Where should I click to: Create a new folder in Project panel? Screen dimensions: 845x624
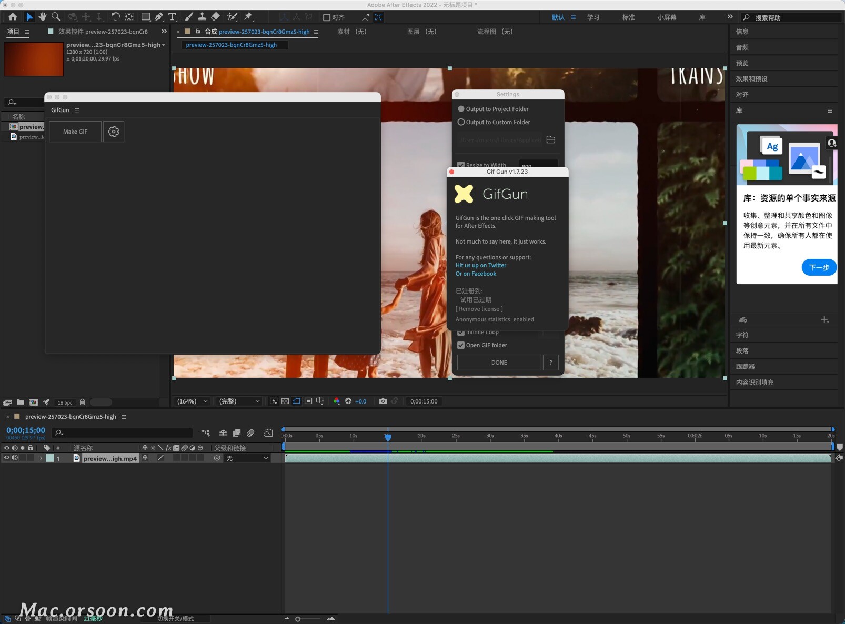[20, 402]
